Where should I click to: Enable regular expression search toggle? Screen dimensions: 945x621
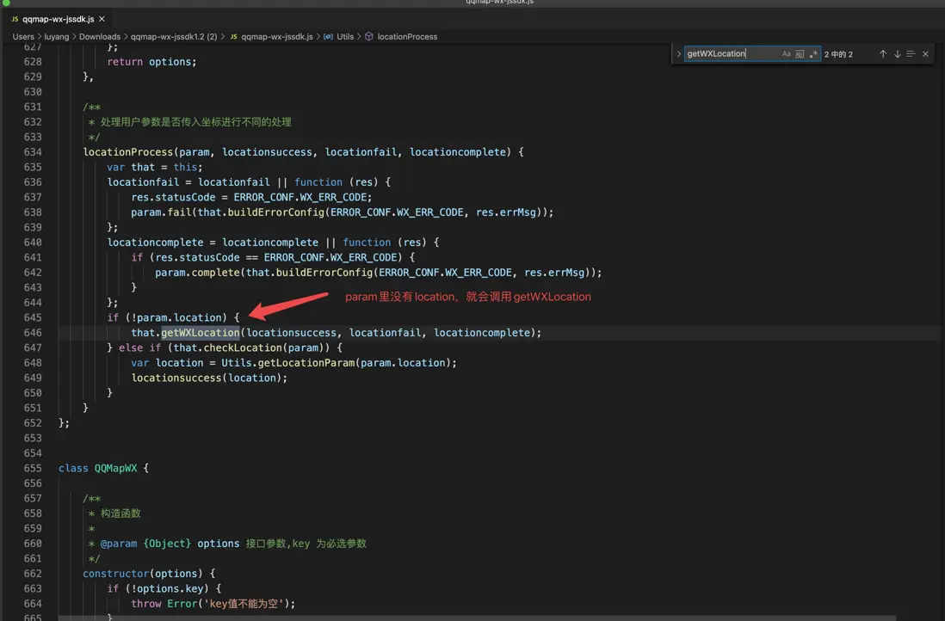tap(813, 54)
